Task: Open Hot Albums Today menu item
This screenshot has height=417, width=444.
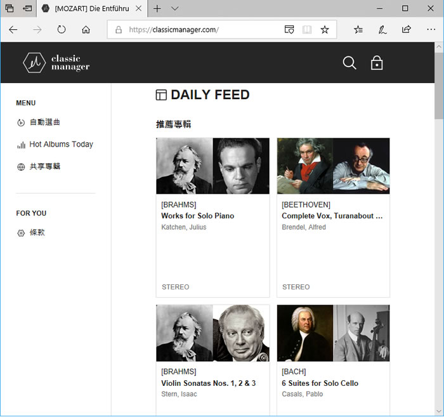Action: click(x=61, y=145)
